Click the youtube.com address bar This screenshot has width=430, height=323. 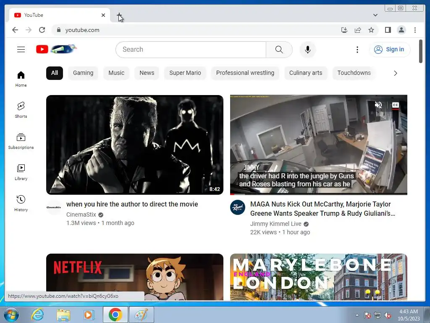click(197, 30)
